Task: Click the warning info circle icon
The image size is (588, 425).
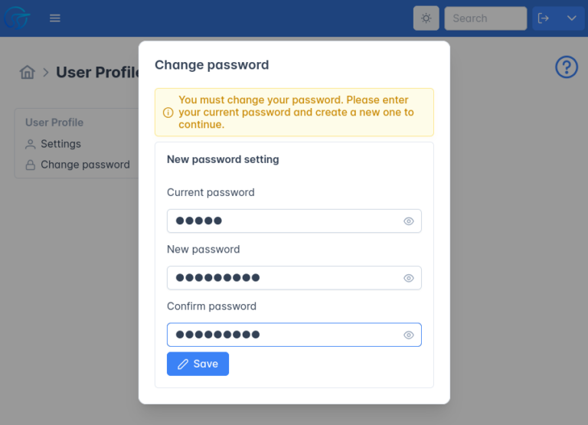Action: point(168,112)
